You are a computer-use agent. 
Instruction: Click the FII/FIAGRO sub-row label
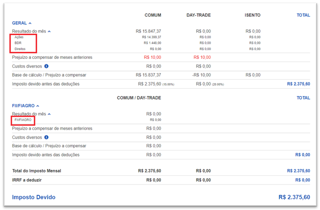coord(23,120)
